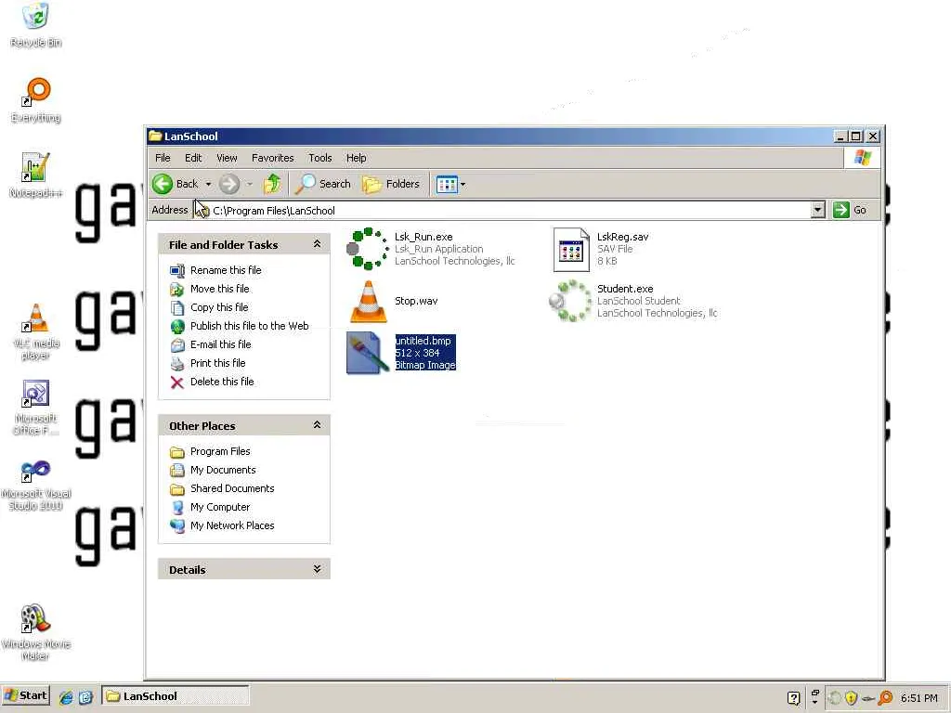The image size is (951, 713).
Task: Open the Program Files link
Action: 219,452
